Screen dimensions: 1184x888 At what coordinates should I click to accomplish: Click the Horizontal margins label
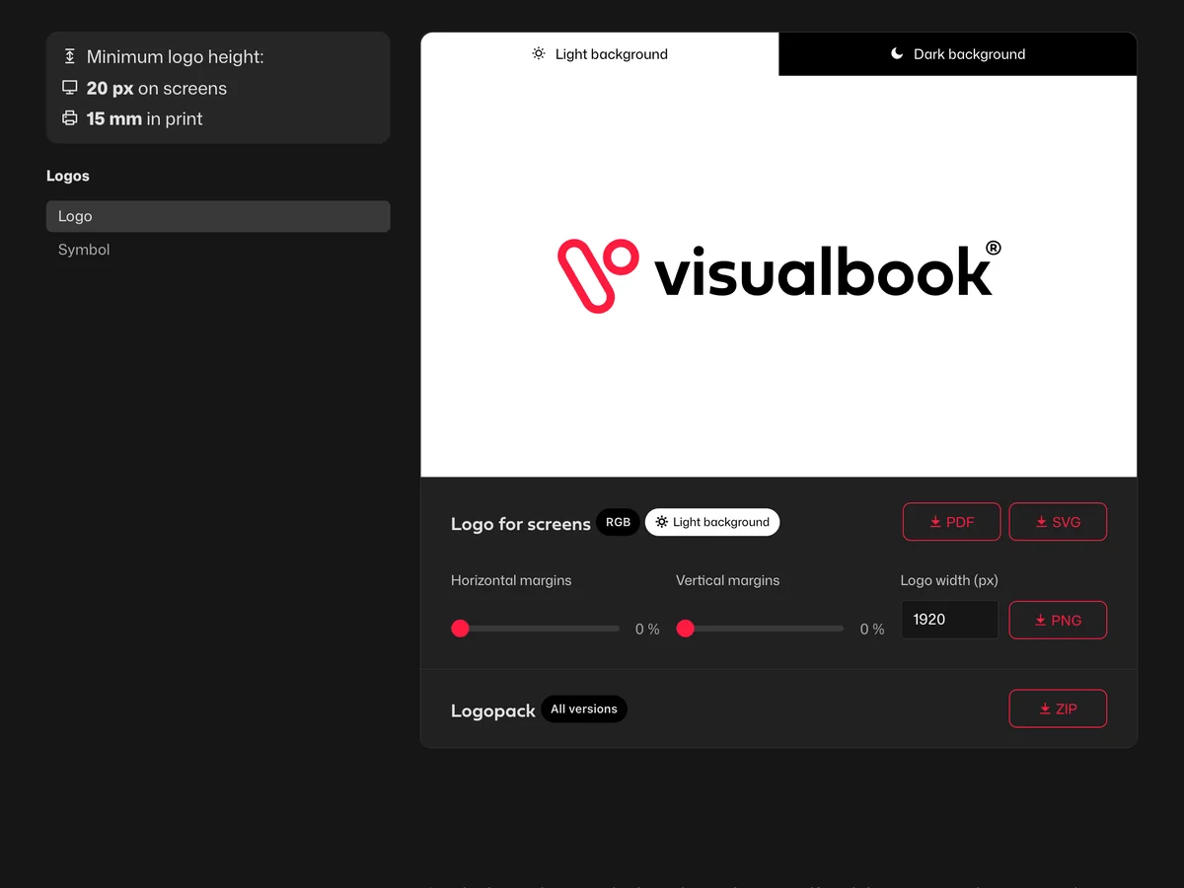point(511,580)
